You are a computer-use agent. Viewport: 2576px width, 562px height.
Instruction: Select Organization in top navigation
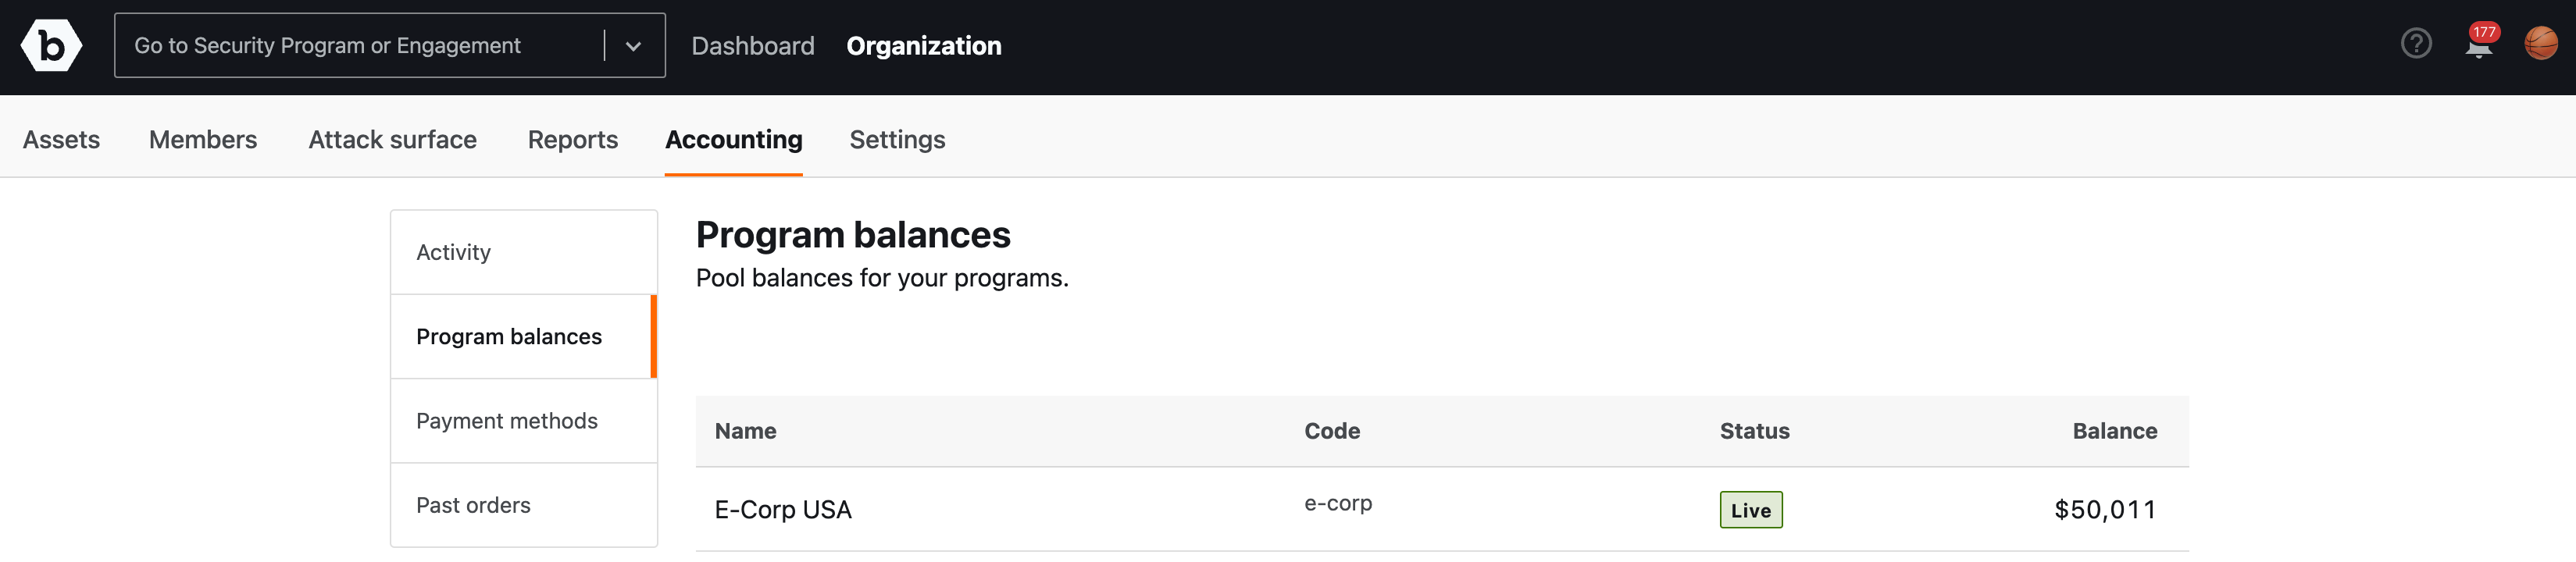pos(923,46)
